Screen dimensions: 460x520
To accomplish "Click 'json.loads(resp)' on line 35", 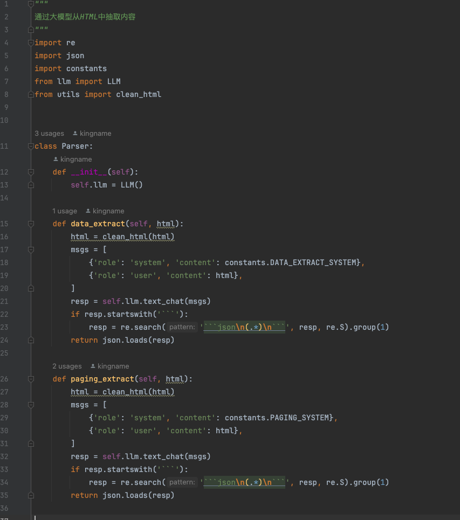I will (x=139, y=495).
